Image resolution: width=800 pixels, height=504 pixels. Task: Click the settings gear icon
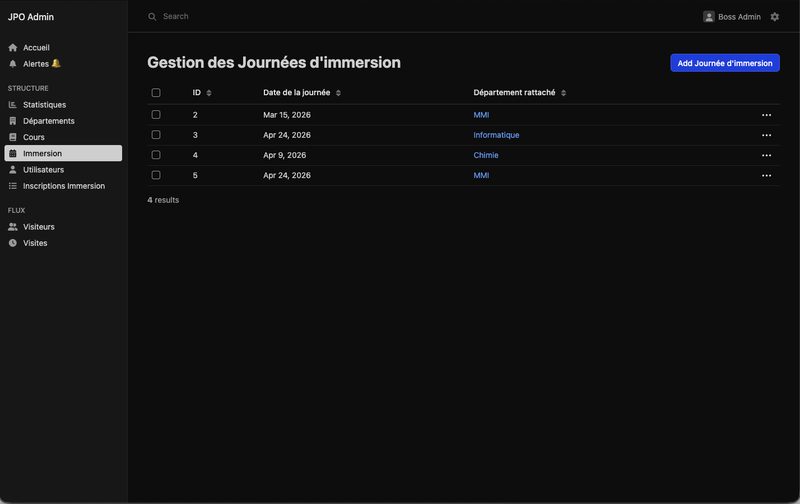pos(775,17)
